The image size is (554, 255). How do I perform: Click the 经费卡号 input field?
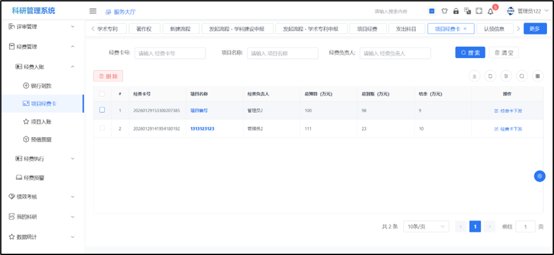170,53
